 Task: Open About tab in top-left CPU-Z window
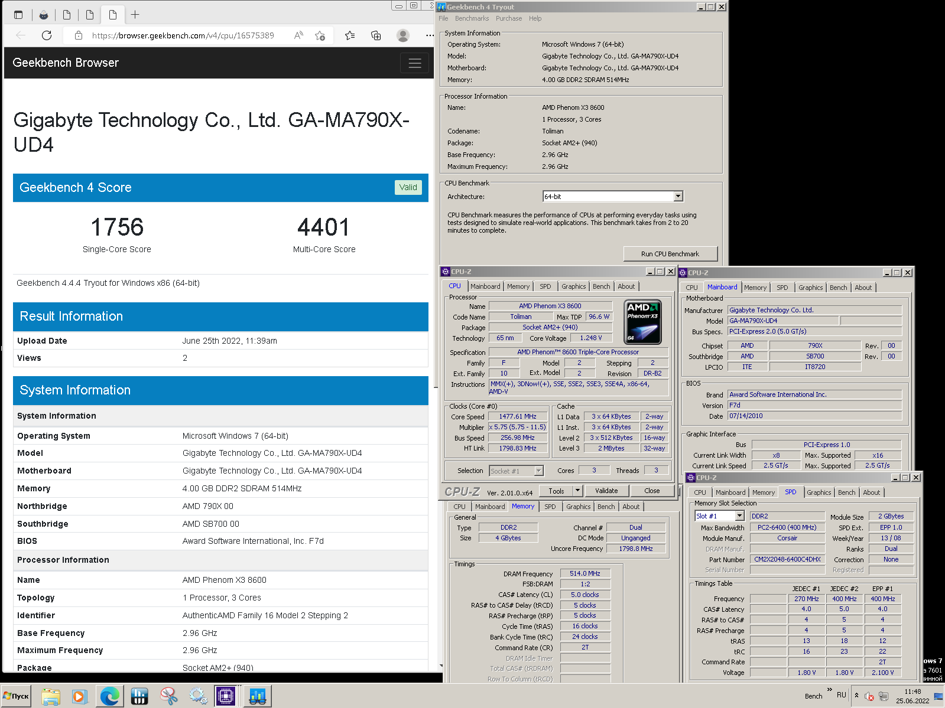click(x=626, y=286)
